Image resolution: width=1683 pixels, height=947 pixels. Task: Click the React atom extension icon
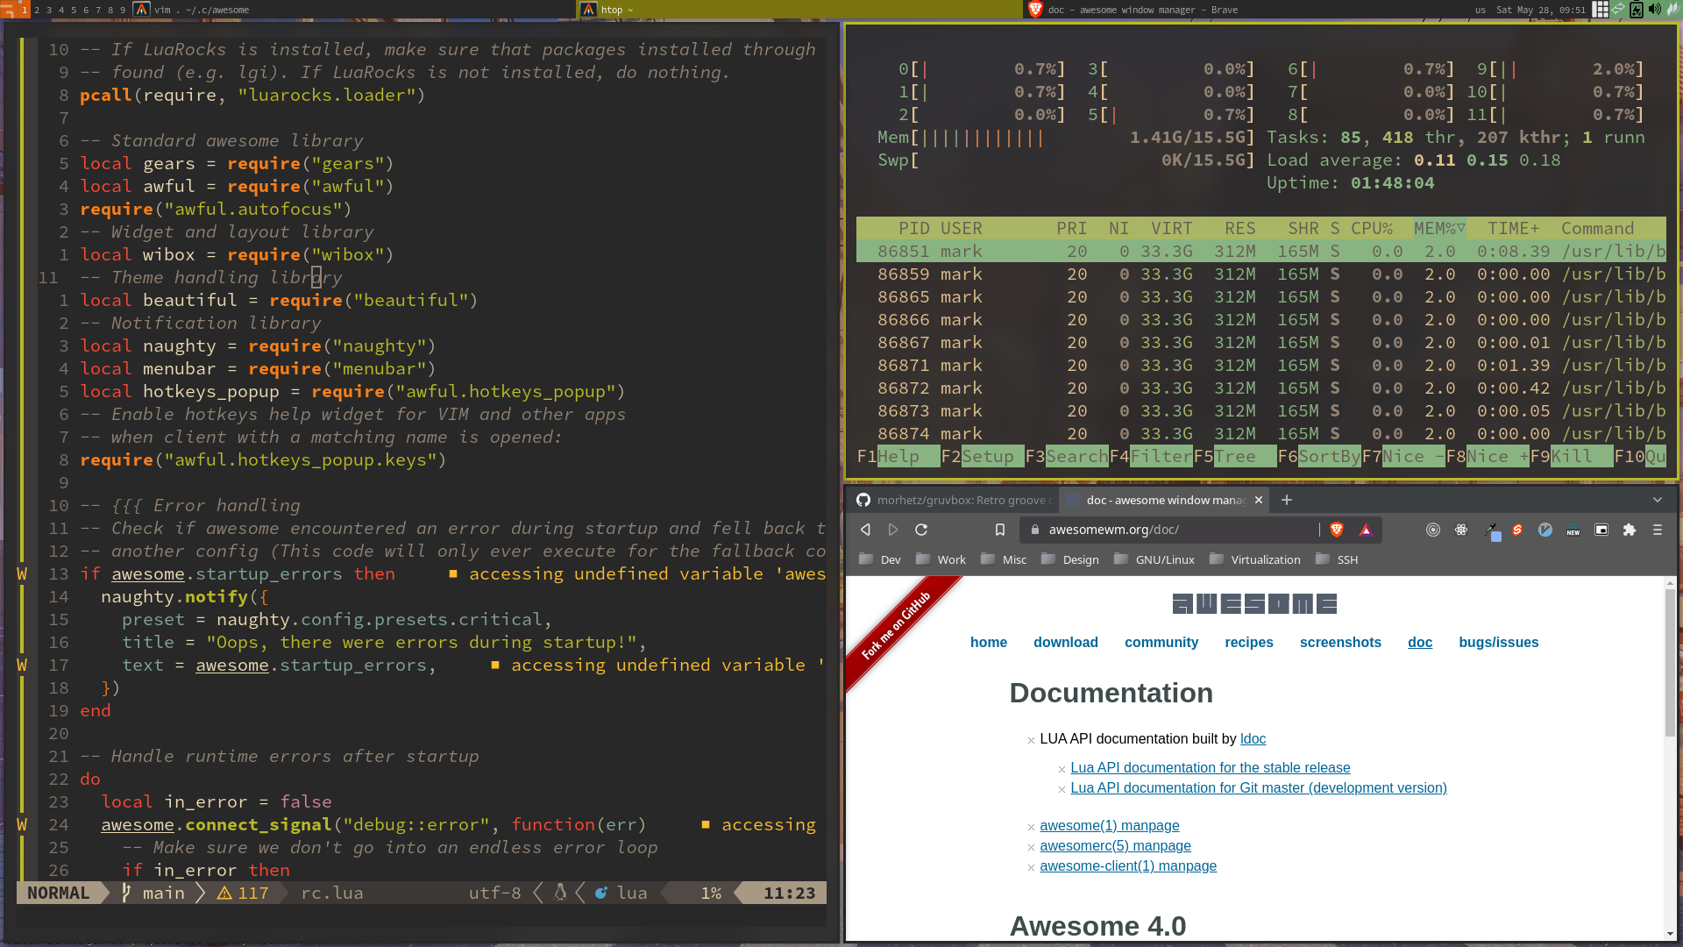coord(1461,530)
